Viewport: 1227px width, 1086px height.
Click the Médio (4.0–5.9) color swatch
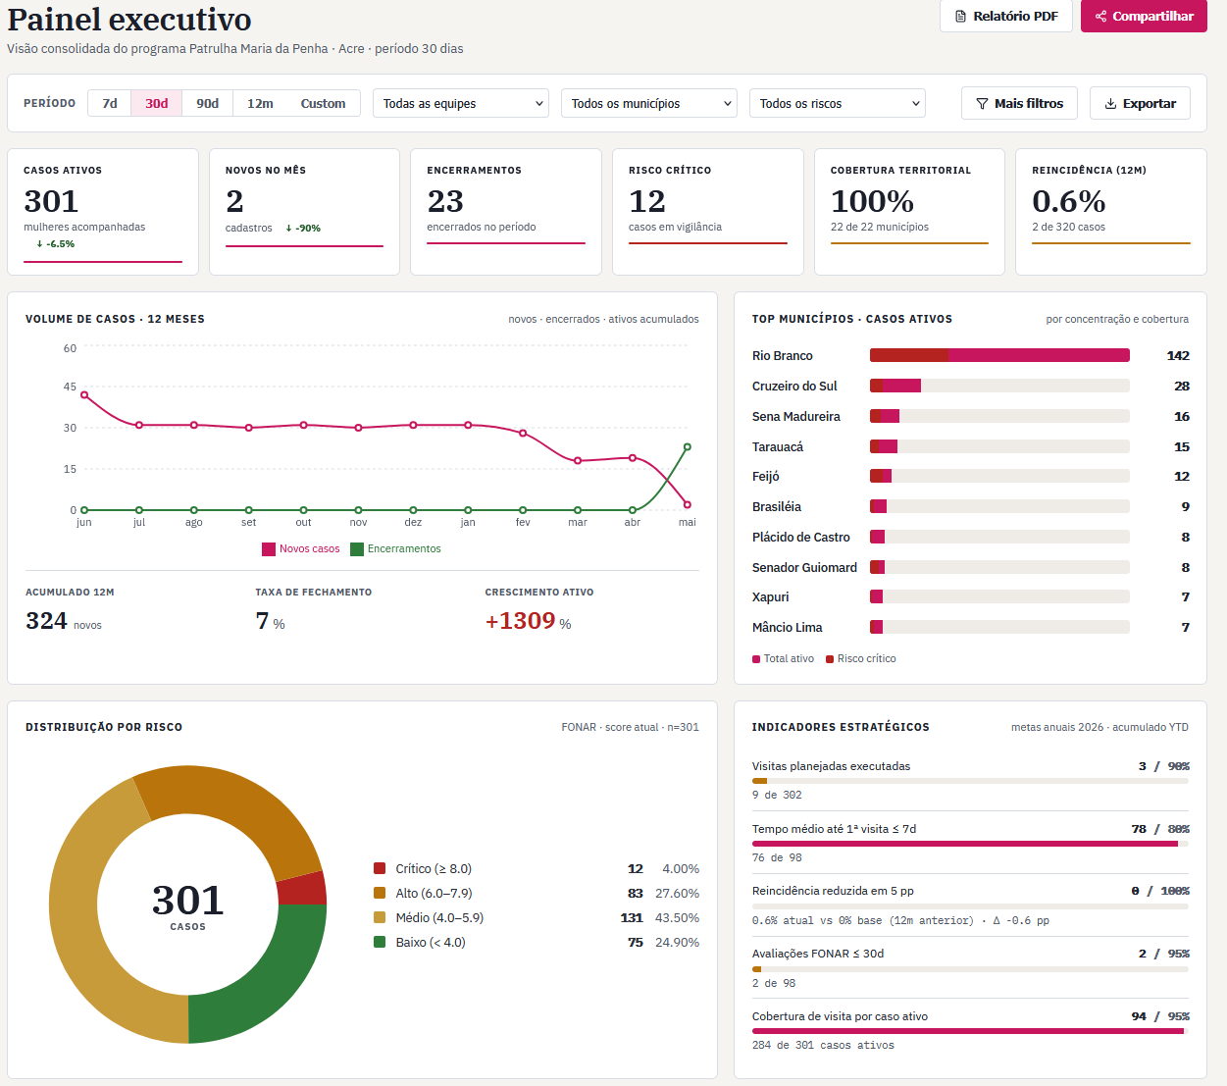pyautogui.click(x=380, y=917)
